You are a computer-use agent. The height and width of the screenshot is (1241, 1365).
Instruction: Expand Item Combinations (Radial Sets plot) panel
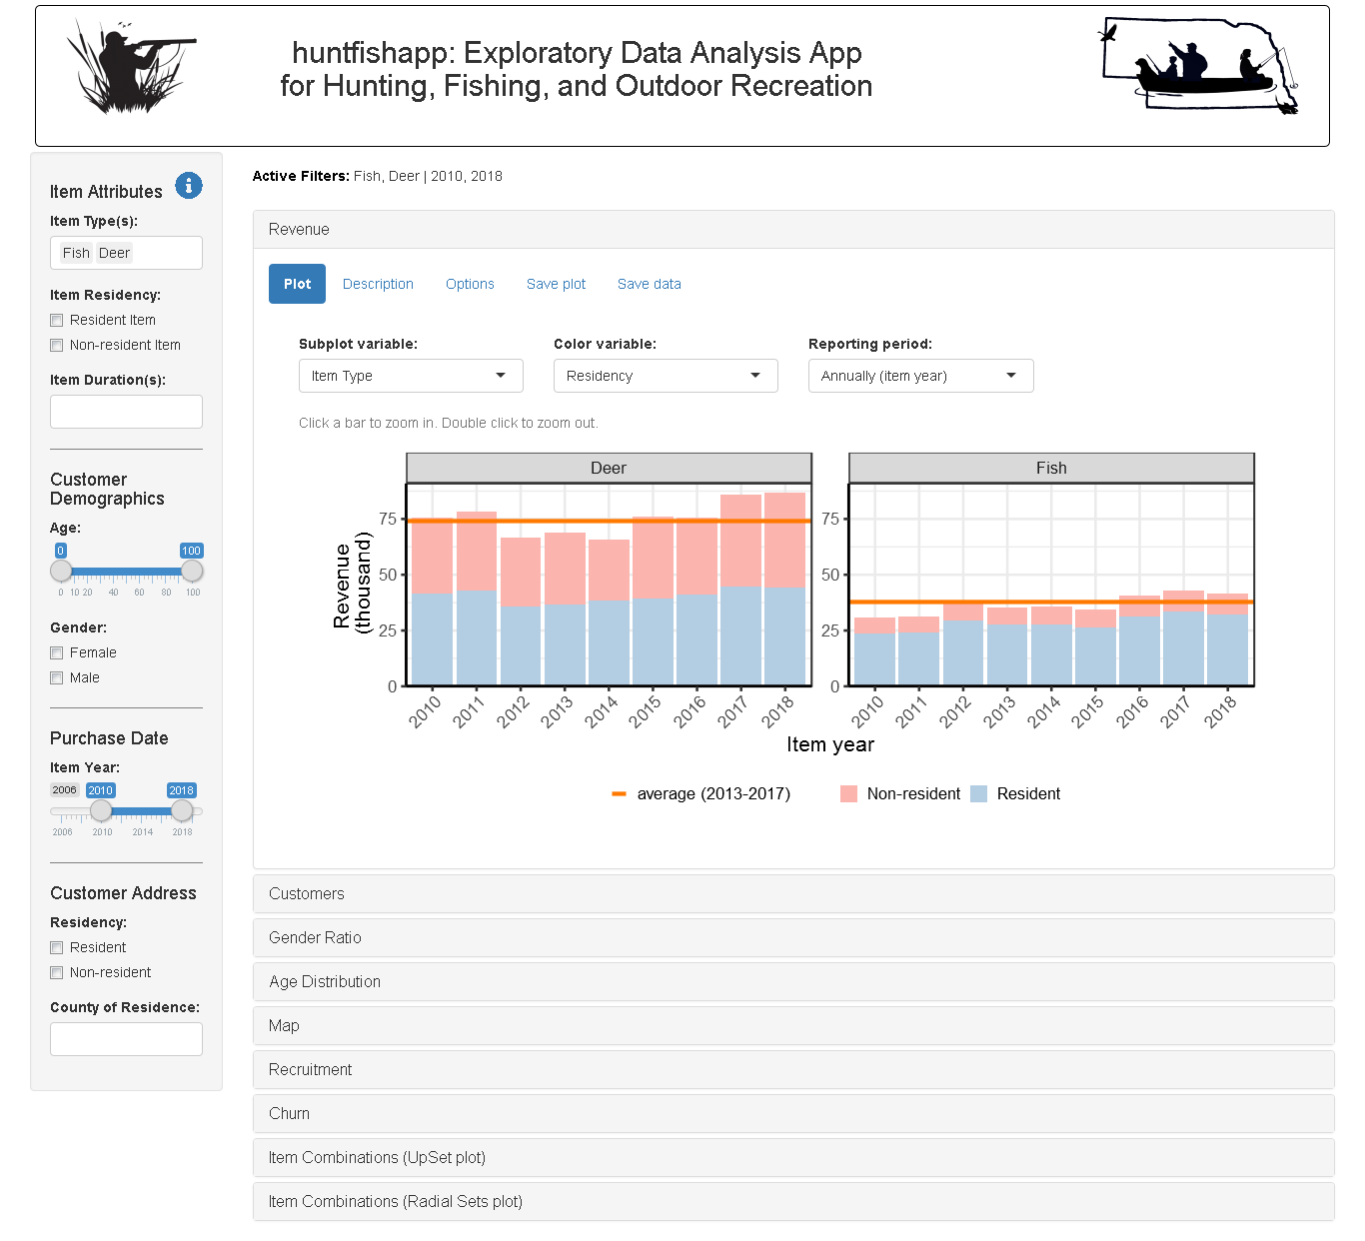coord(793,1202)
